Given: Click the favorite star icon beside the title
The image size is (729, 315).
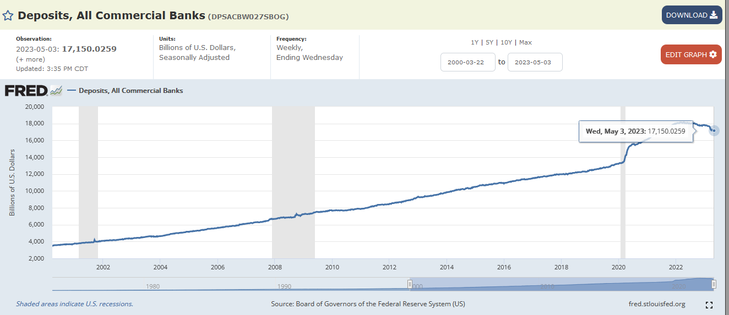Looking at the screenshot, I should (8, 15).
